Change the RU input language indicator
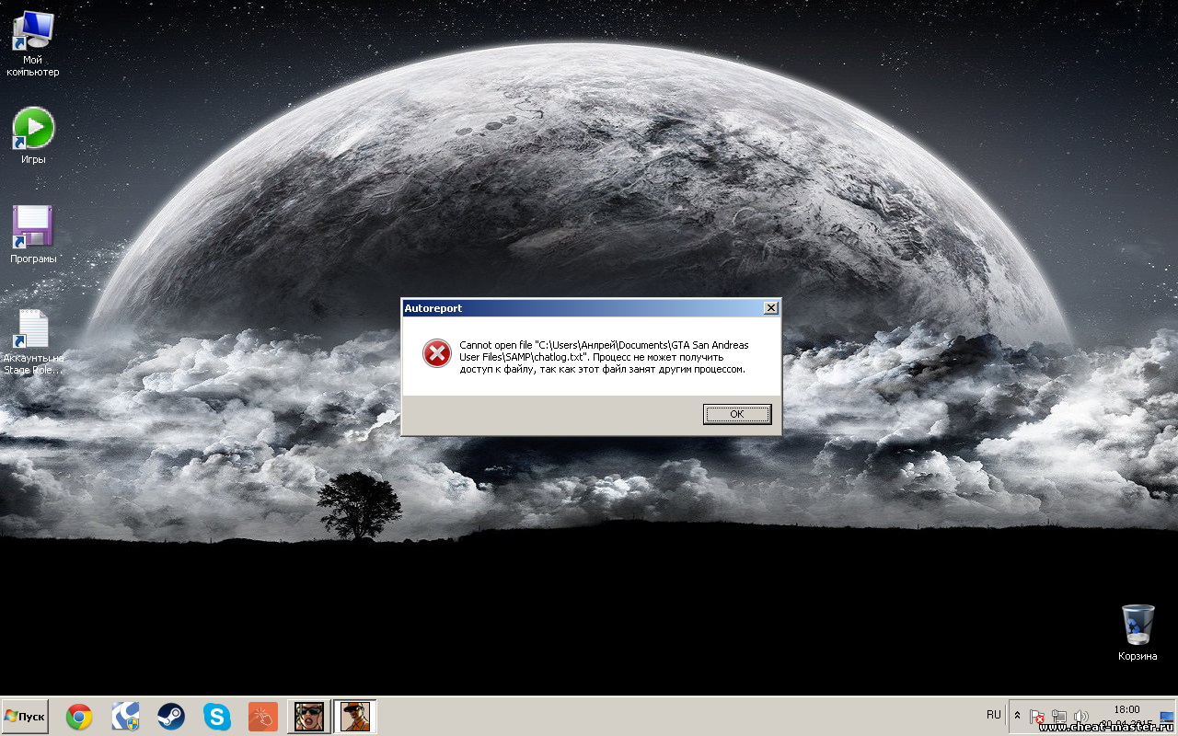The image size is (1178, 736). point(994,715)
